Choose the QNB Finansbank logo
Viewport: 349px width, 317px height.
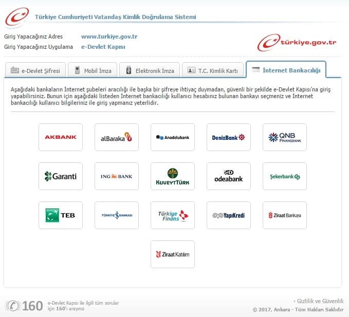tap(285, 137)
